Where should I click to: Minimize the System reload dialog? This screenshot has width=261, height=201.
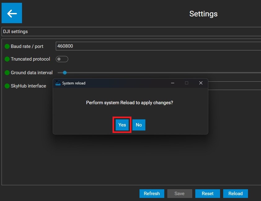pyautogui.click(x=173, y=83)
